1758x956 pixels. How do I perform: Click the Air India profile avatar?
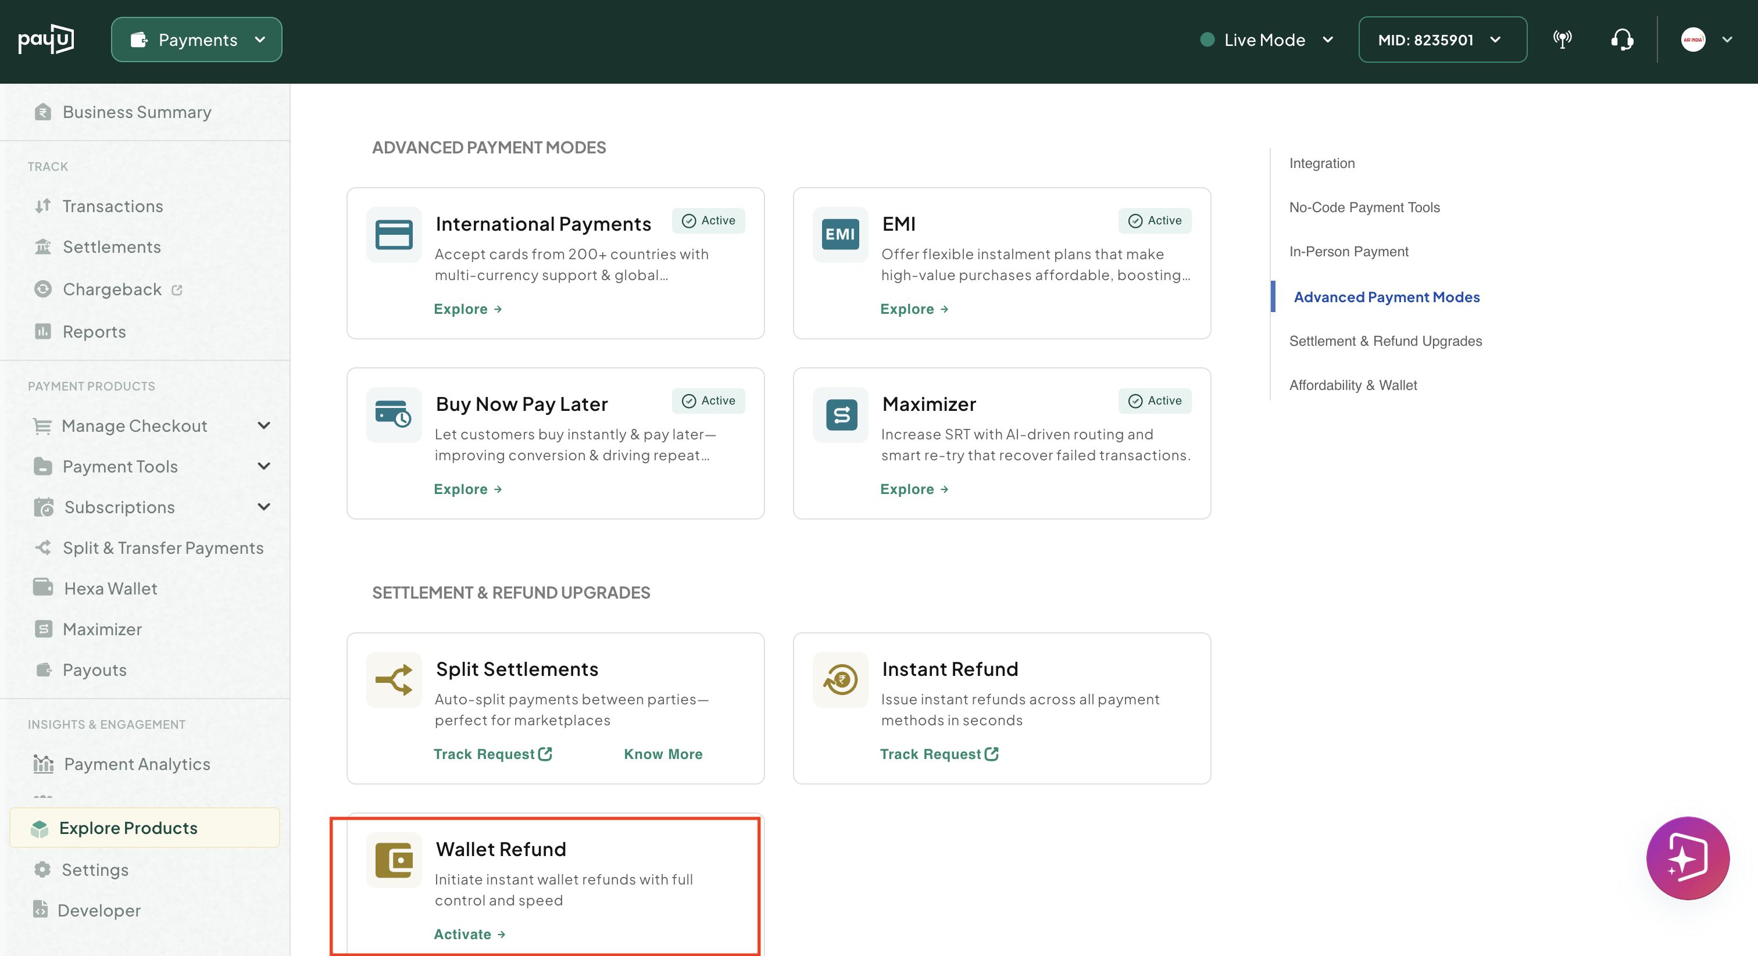tap(1692, 40)
